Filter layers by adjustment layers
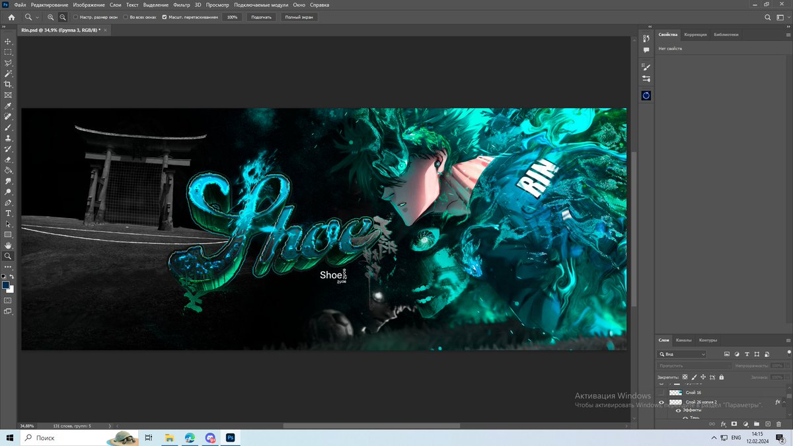The image size is (793, 446). tap(737, 354)
